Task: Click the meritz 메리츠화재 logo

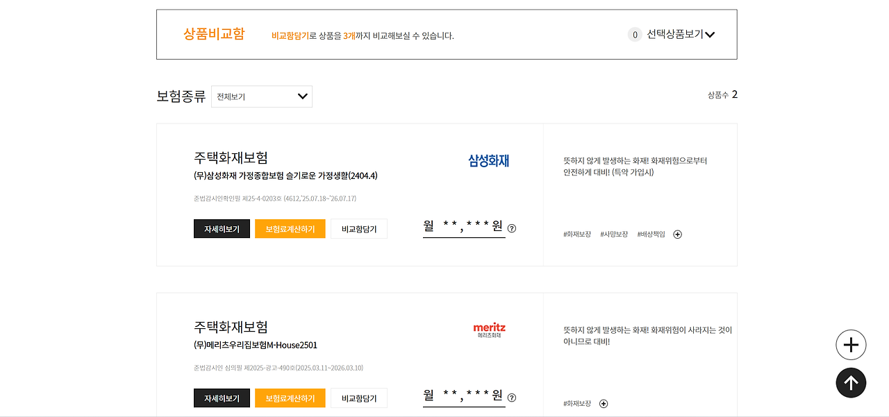Action: [490, 330]
